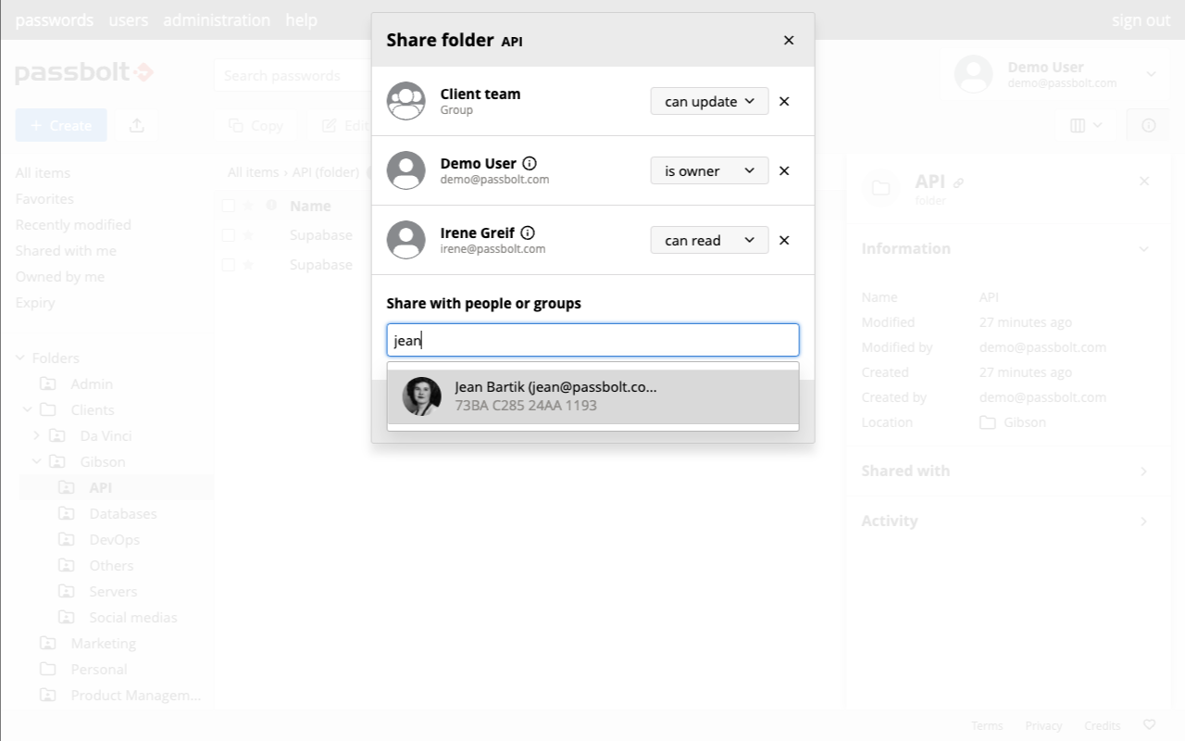Image resolution: width=1185 pixels, height=741 pixels.
Task: Open Irene Greif permission dropdown
Action: tap(709, 240)
